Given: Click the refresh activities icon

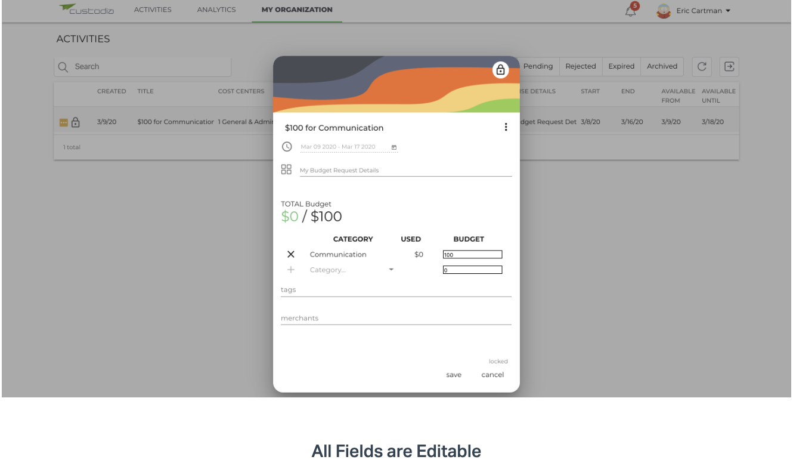Looking at the screenshot, I should click(702, 67).
